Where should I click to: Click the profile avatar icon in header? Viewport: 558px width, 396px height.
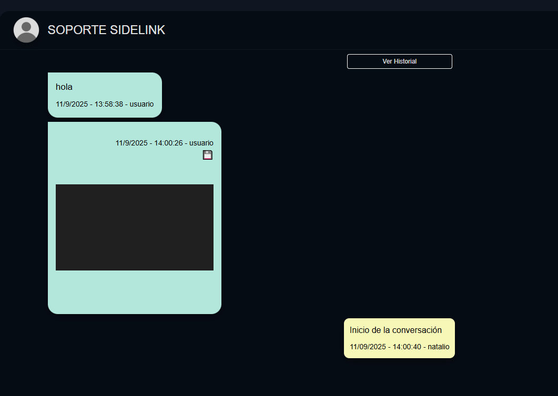(x=26, y=30)
